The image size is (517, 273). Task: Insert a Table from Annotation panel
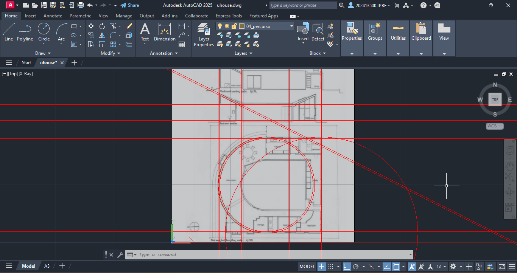(182, 44)
